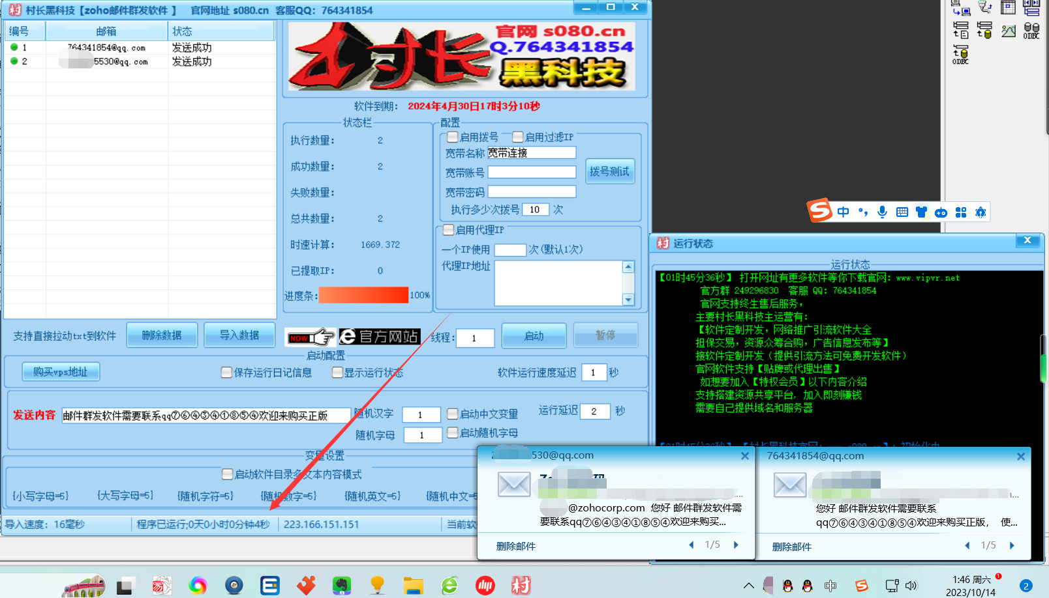
Task: Enable the 启用过滤IP checkbox
Action: (x=517, y=137)
